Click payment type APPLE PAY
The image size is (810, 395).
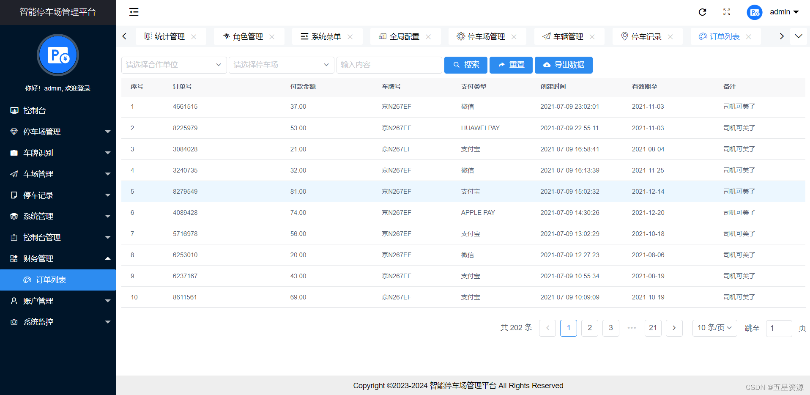478,213
